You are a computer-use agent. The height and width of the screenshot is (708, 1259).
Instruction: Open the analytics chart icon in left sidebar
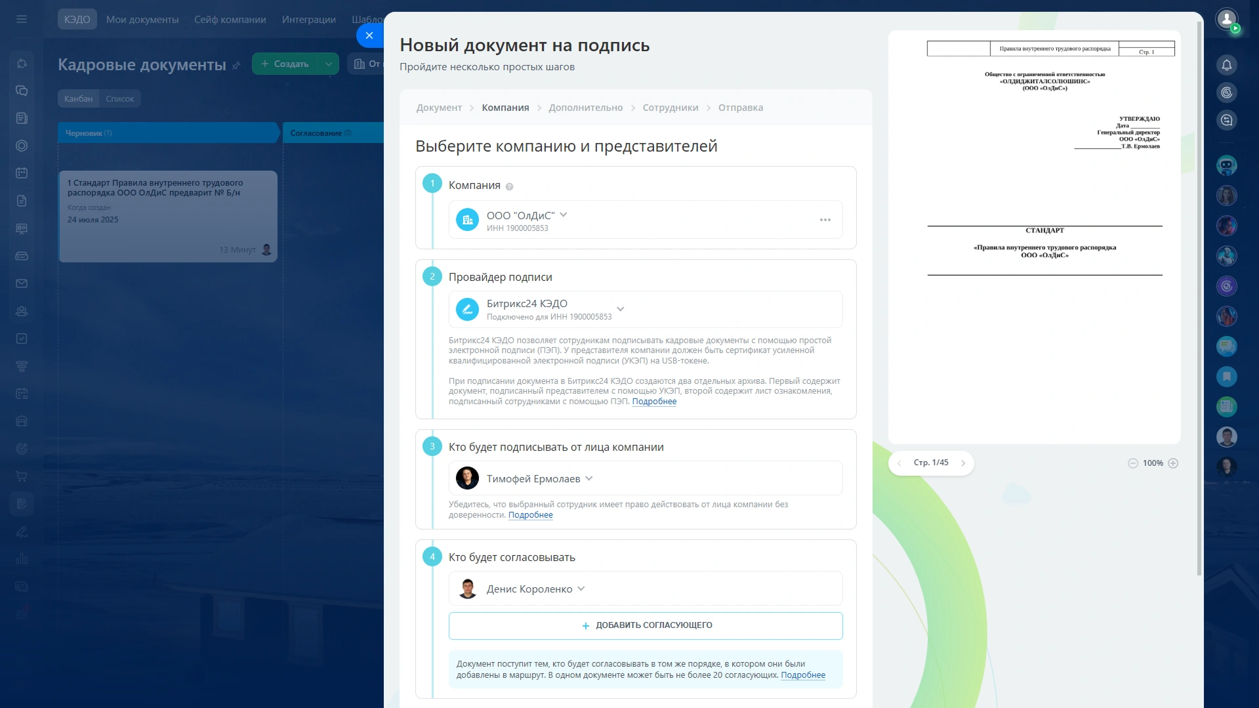click(22, 559)
